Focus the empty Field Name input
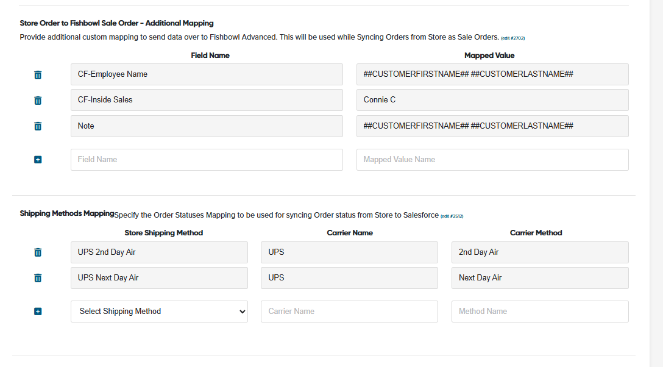Viewport: 663px width, 367px height. tap(207, 160)
